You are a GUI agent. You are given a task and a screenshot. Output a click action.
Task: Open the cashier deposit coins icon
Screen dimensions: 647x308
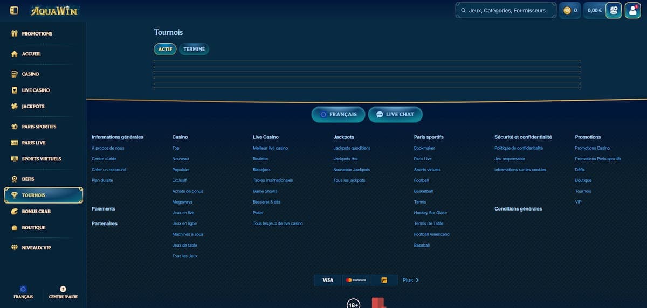click(x=614, y=10)
